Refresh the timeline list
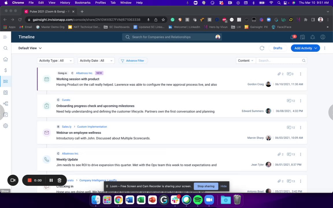The width and height of the screenshot is (333, 208). tap(262, 48)
